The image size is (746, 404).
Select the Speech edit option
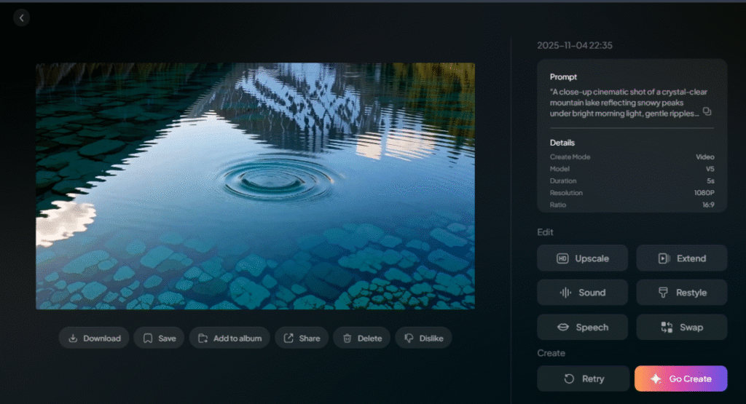click(582, 328)
